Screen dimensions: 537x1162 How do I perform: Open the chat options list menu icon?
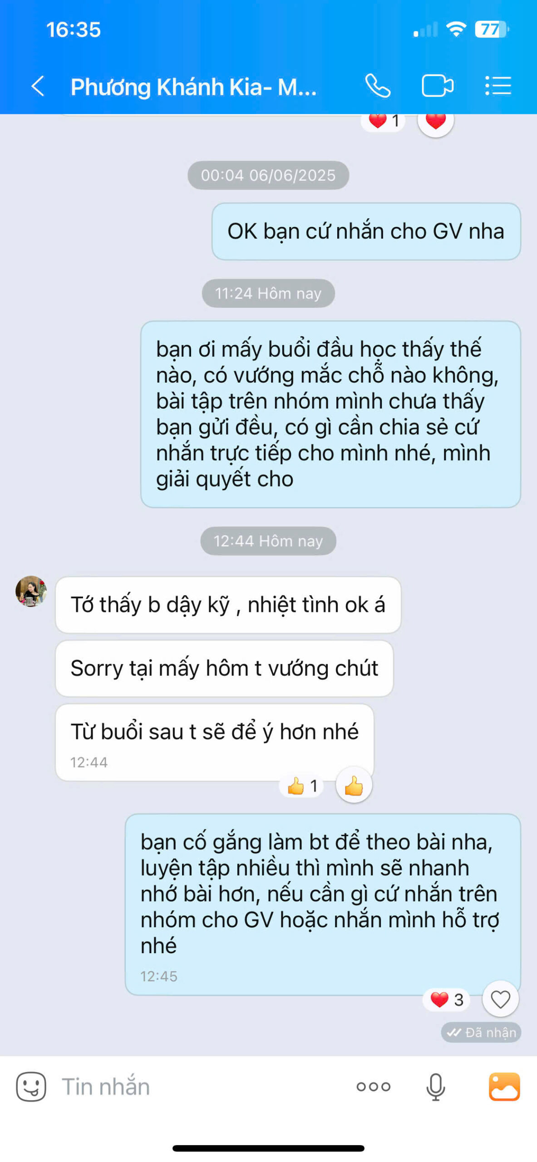click(498, 86)
